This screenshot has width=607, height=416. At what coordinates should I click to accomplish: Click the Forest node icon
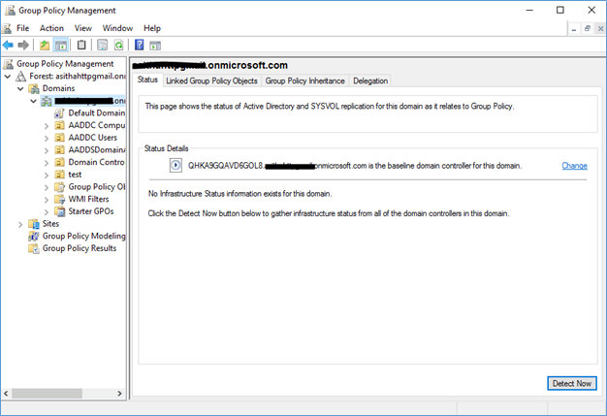(20, 77)
